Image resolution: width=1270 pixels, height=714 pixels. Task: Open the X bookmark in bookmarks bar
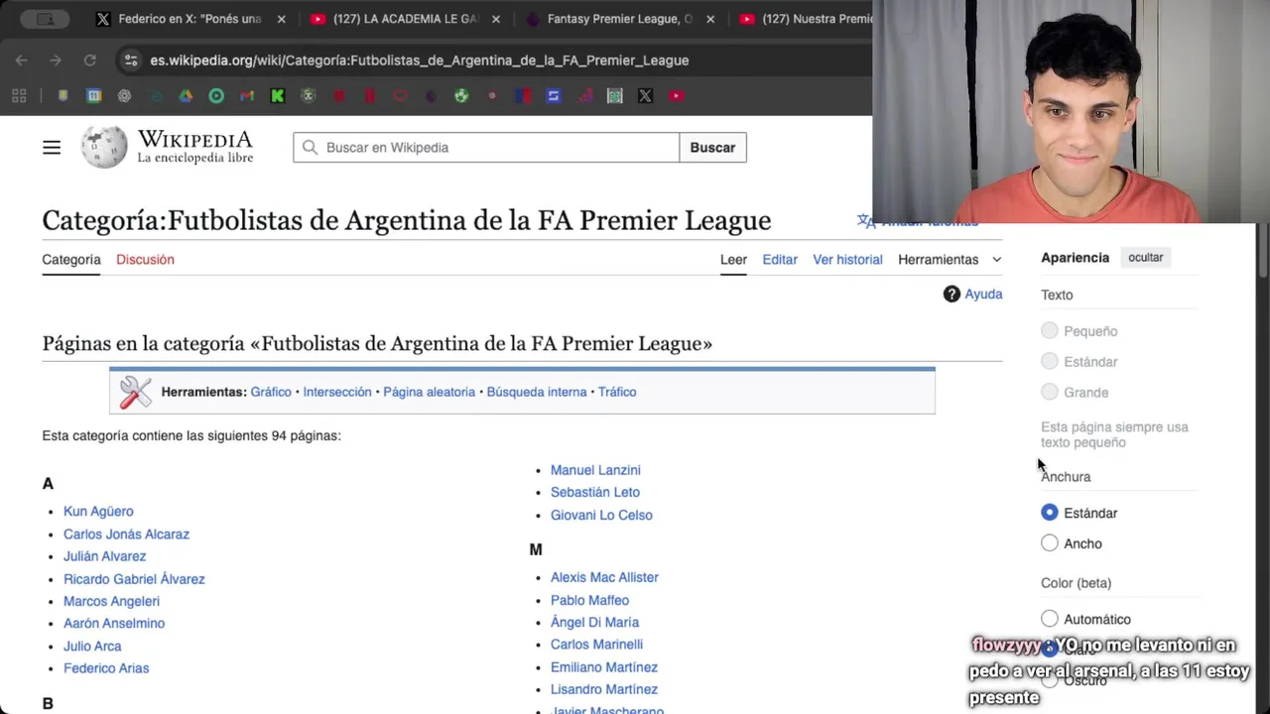(x=645, y=96)
